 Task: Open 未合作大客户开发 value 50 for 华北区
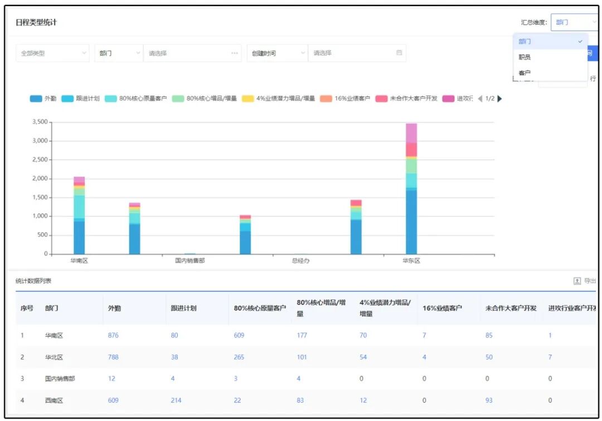(x=489, y=357)
